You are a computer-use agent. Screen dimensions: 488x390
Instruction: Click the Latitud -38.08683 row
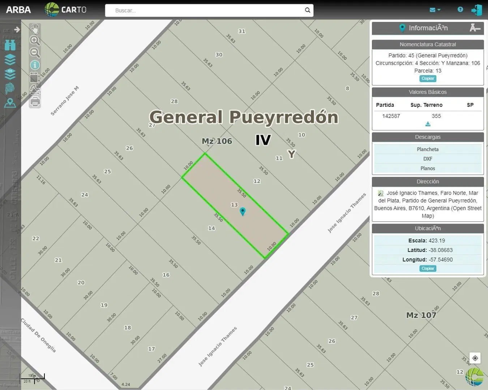pos(428,250)
